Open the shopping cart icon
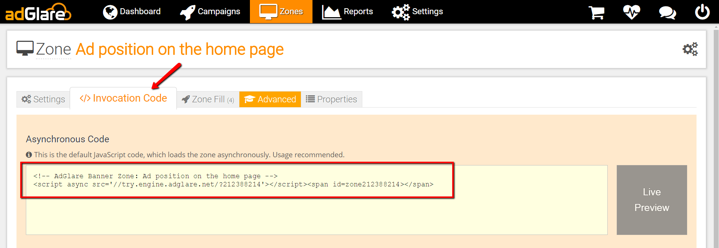The width and height of the screenshot is (719, 248). coord(596,12)
